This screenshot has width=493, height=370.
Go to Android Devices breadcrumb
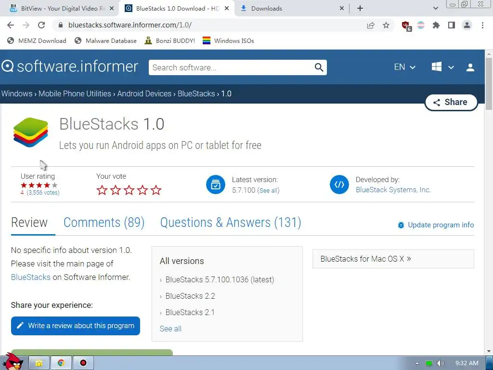(x=144, y=94)
